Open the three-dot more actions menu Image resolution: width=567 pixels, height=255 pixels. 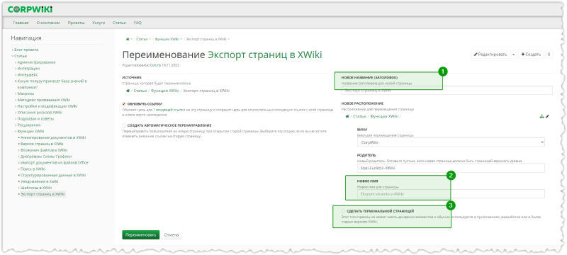tap(549, 54)
